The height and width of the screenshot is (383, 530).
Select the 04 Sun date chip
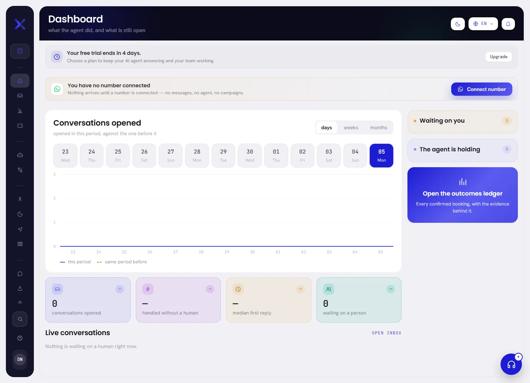355,155
